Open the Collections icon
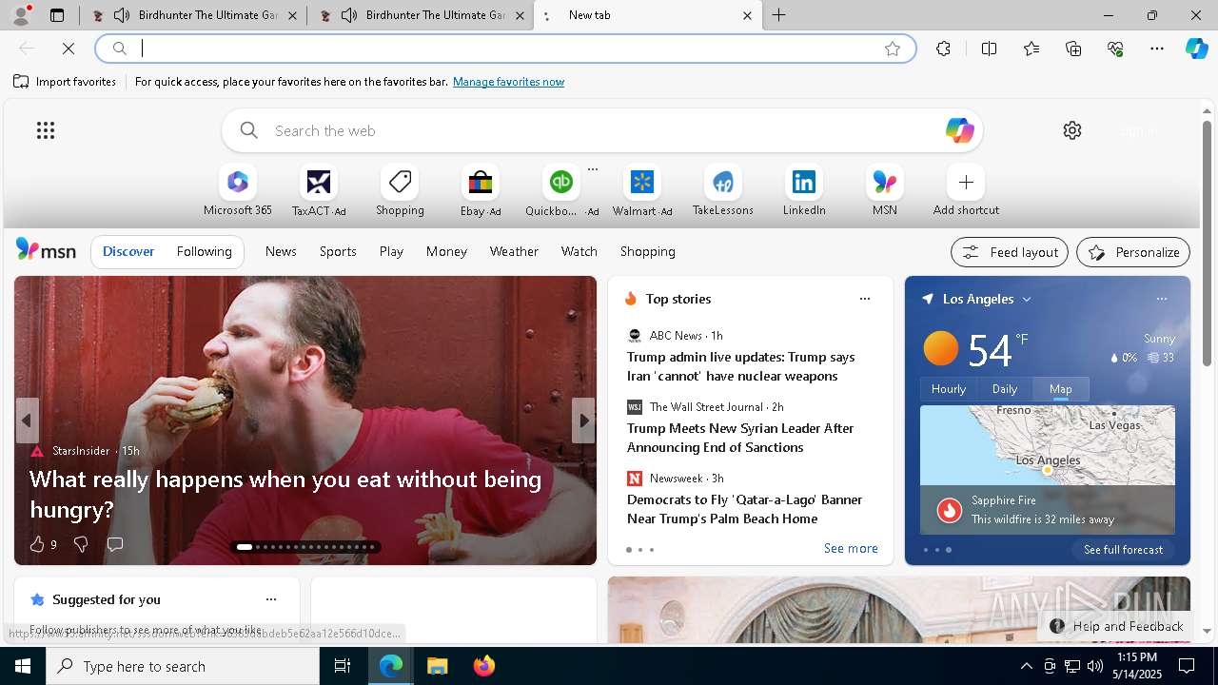The image size is (1218, 685). point(1073,49)
